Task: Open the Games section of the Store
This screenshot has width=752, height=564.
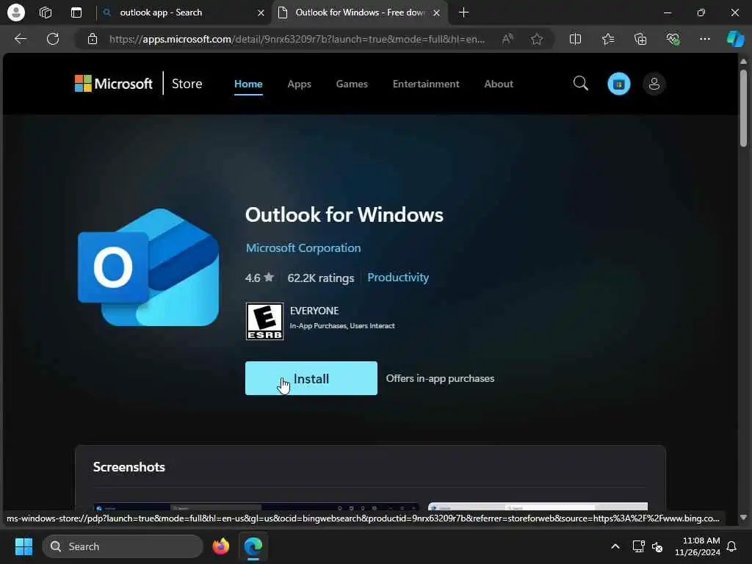Action: pos(352,84)
